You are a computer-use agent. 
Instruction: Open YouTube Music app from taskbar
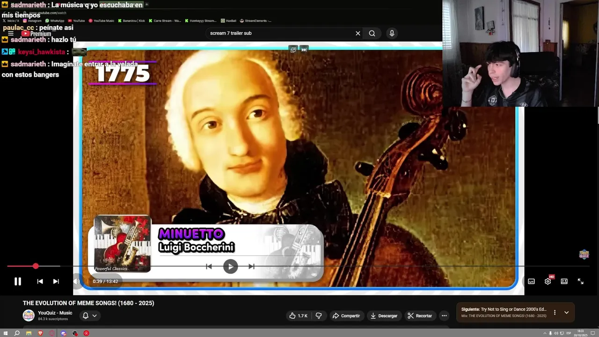point(86,333)
